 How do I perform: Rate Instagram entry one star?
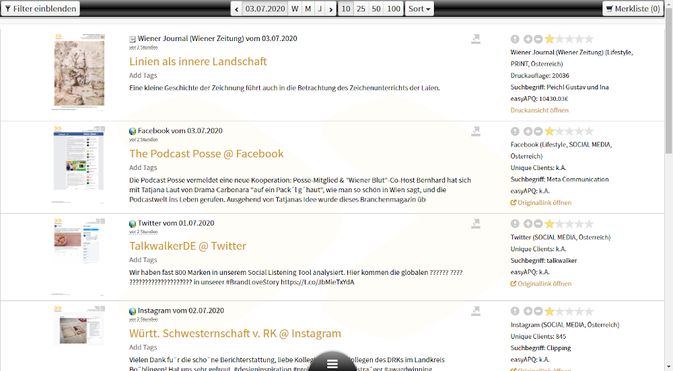click(x=549, y=311)
